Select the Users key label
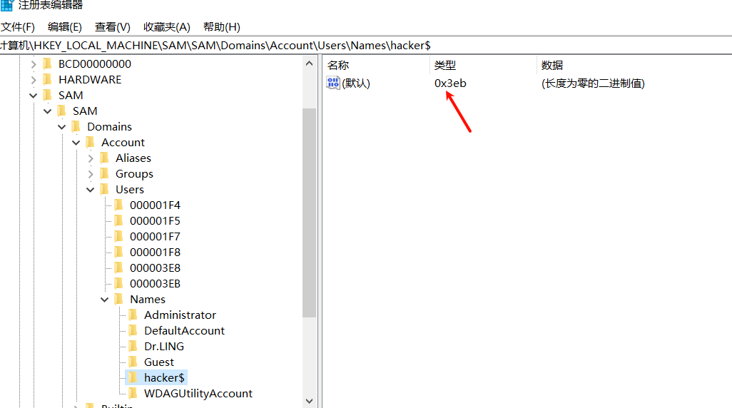The width and height of the screenshot is (732, 408). [129, 190]
